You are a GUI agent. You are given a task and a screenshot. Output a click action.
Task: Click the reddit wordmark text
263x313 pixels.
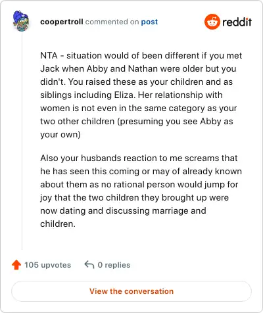tap(237, 22)
